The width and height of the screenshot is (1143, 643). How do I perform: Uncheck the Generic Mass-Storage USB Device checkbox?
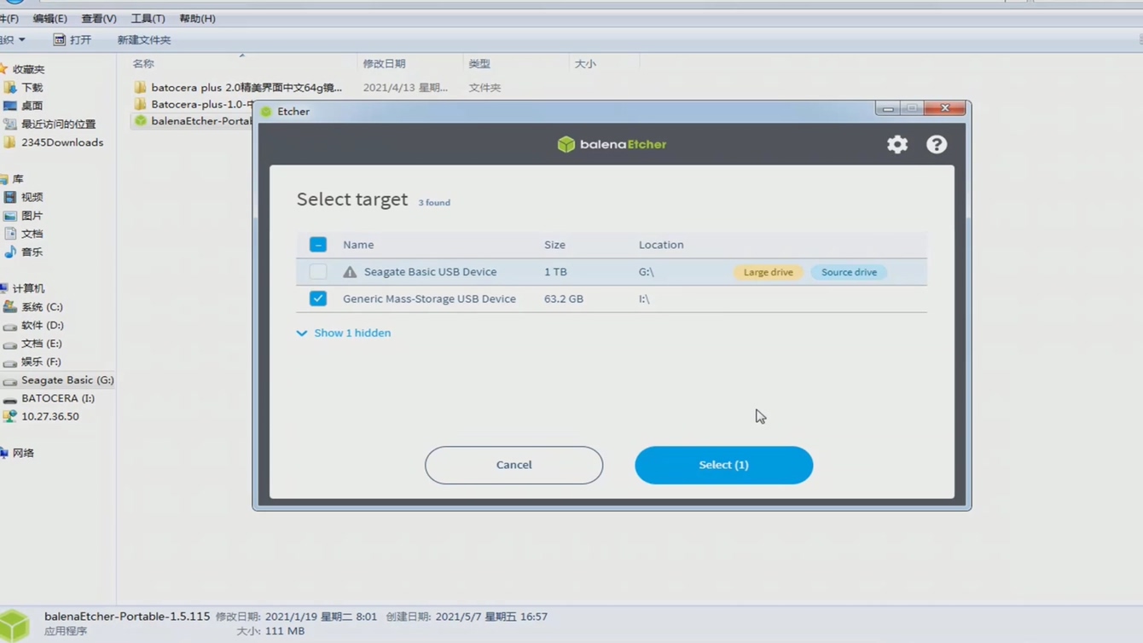pyautogui.click(x=318, y=298)
